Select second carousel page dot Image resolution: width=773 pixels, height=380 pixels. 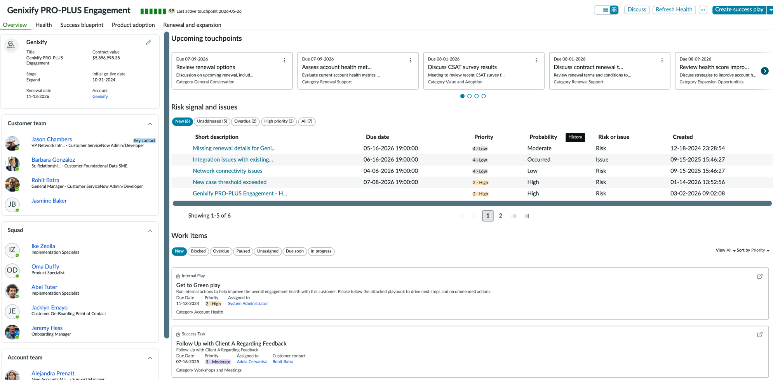(469, 96)
